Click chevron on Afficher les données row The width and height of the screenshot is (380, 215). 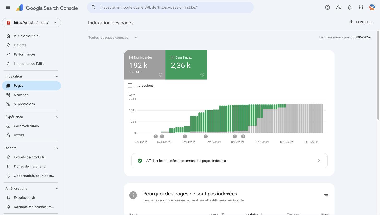tap(319, 161)
